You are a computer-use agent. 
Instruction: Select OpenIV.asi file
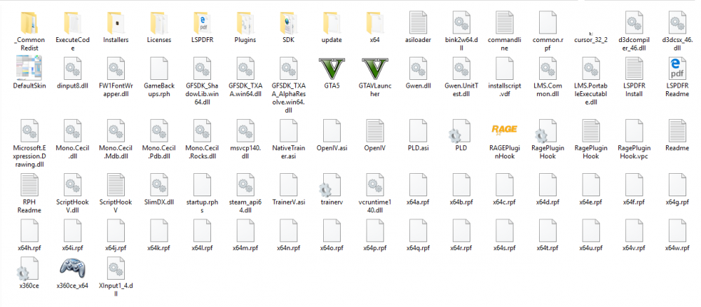click(332, 130)
